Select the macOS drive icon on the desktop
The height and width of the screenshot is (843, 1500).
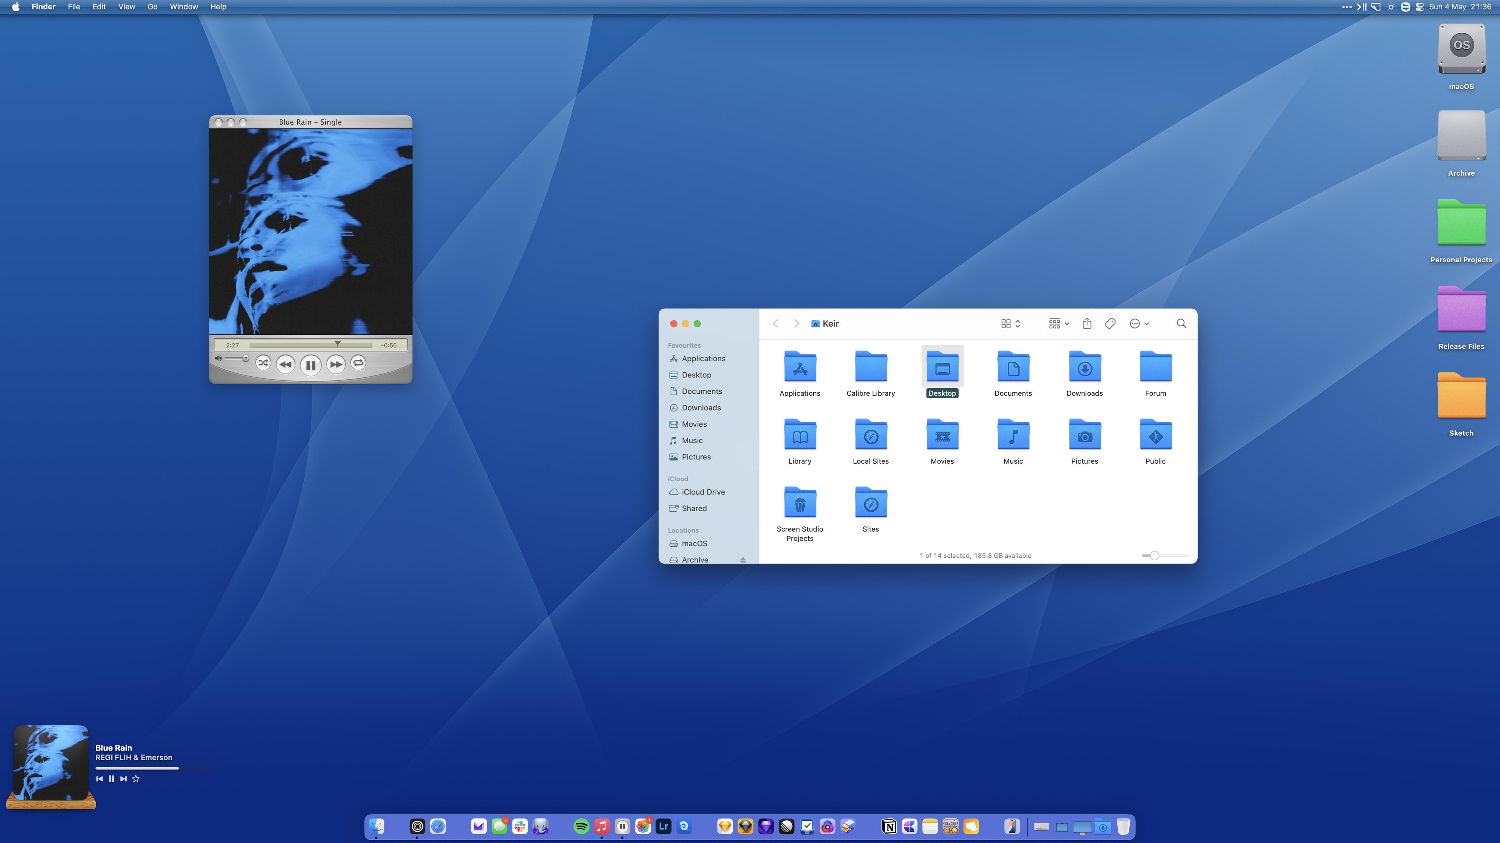1461,50
